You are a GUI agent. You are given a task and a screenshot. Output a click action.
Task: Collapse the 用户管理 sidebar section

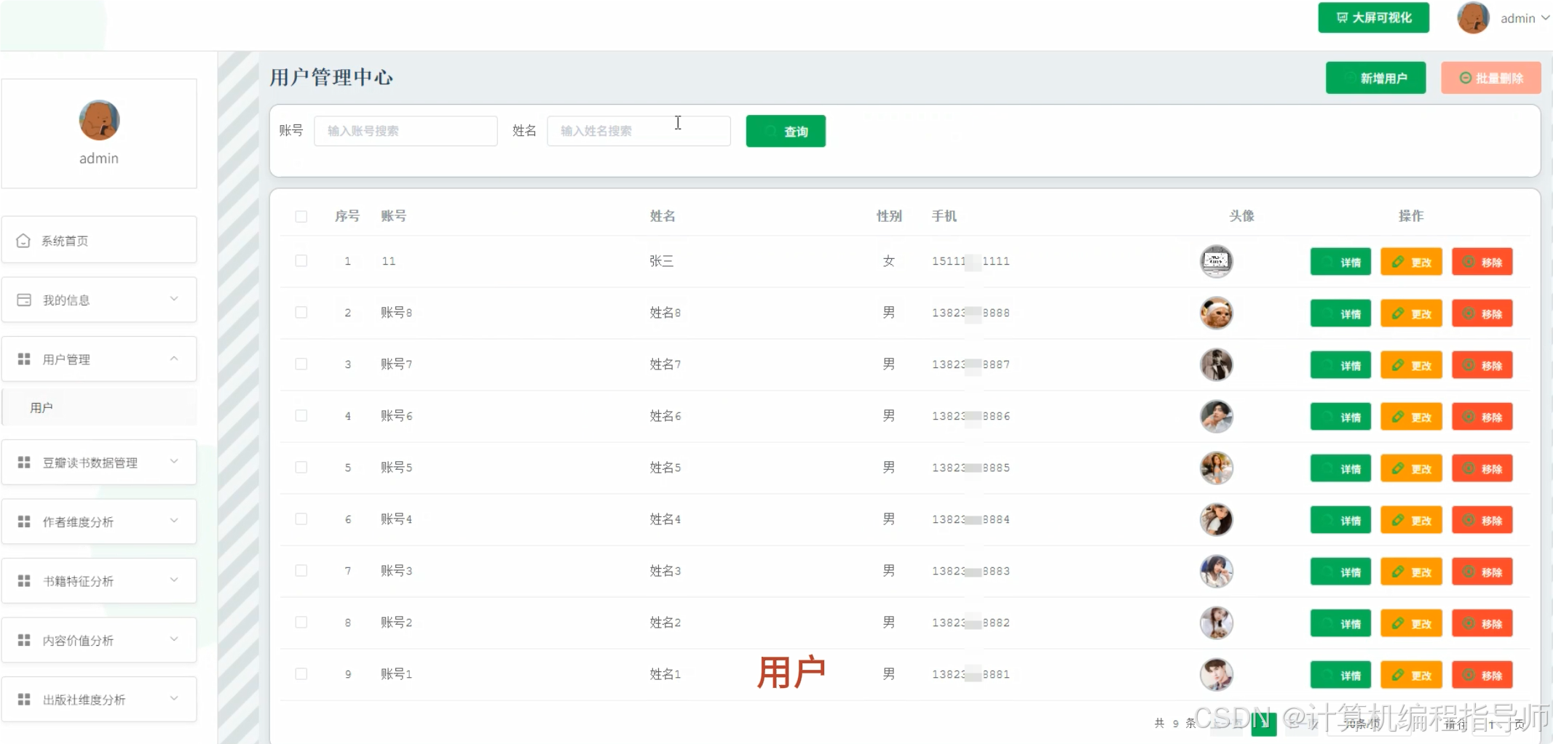coord(173,358)
